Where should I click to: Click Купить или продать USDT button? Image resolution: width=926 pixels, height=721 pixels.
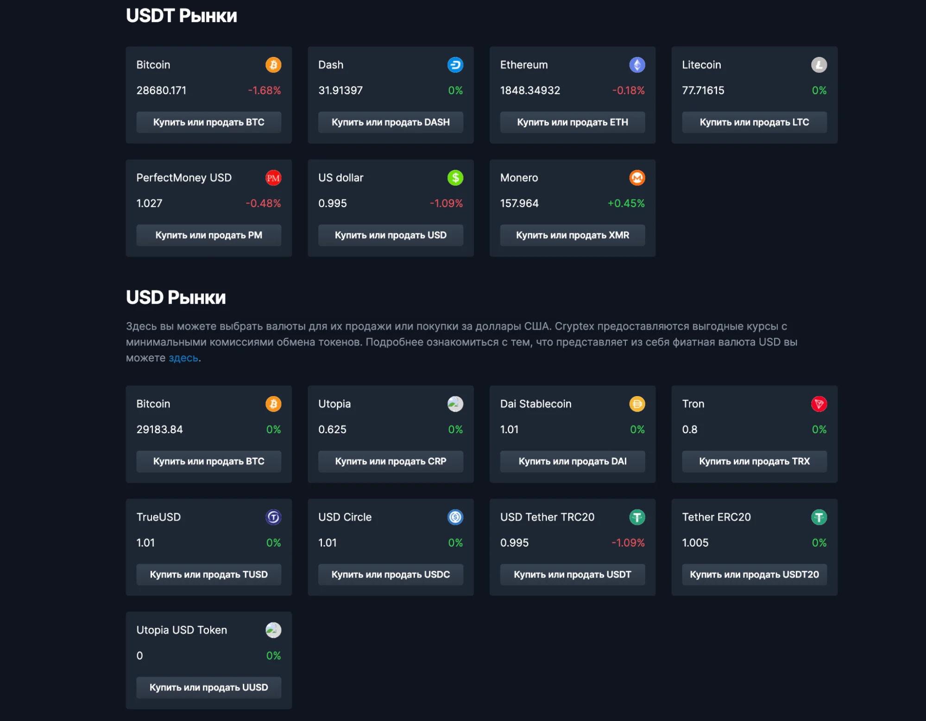[x=573, y=574]
